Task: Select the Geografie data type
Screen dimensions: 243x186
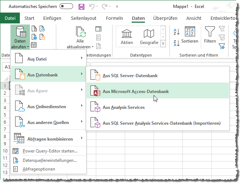Action: pos(149,37)
